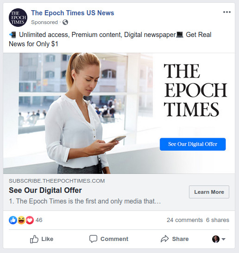
Task: Click the blue thumbs-up reaction icon
Action: 13,220
